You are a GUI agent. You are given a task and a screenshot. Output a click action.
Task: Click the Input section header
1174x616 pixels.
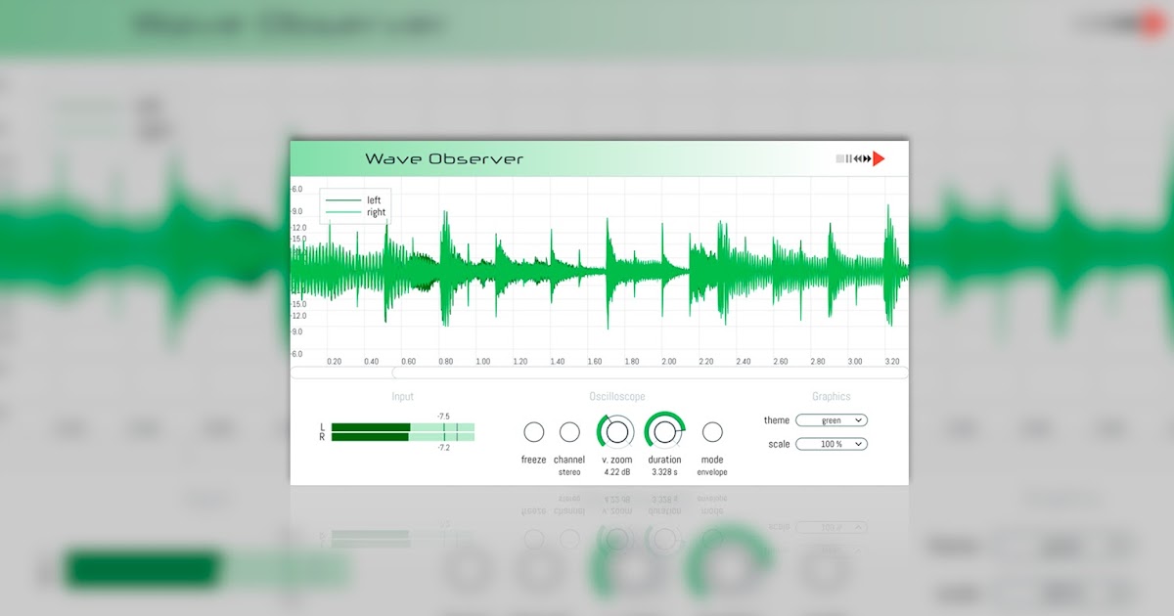coord(403,396)
